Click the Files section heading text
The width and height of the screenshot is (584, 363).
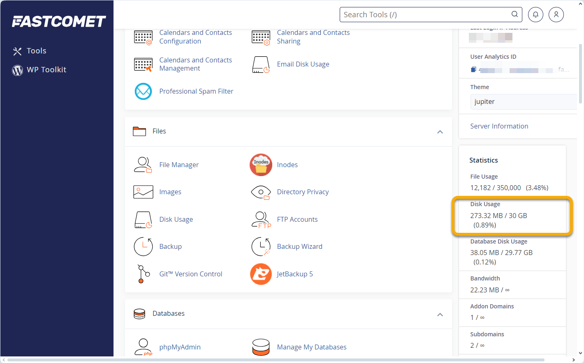coord(159,131)
